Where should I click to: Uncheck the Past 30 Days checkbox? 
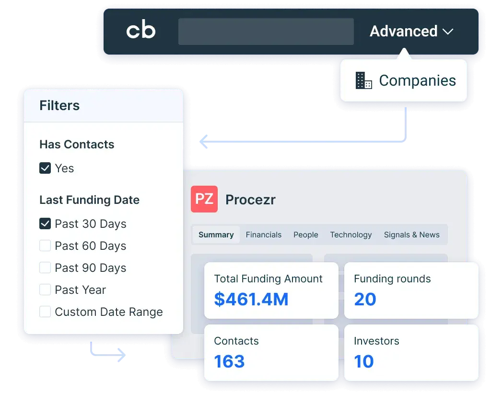point(45,224)
